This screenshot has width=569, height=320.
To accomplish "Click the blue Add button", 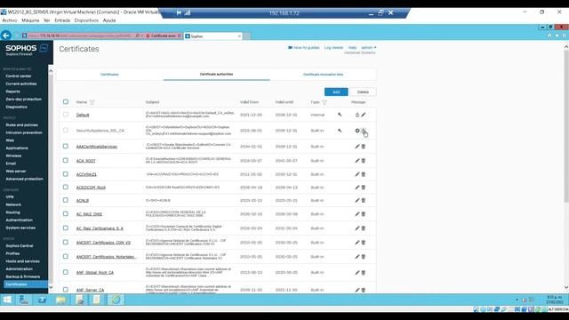I will [336, 92].
